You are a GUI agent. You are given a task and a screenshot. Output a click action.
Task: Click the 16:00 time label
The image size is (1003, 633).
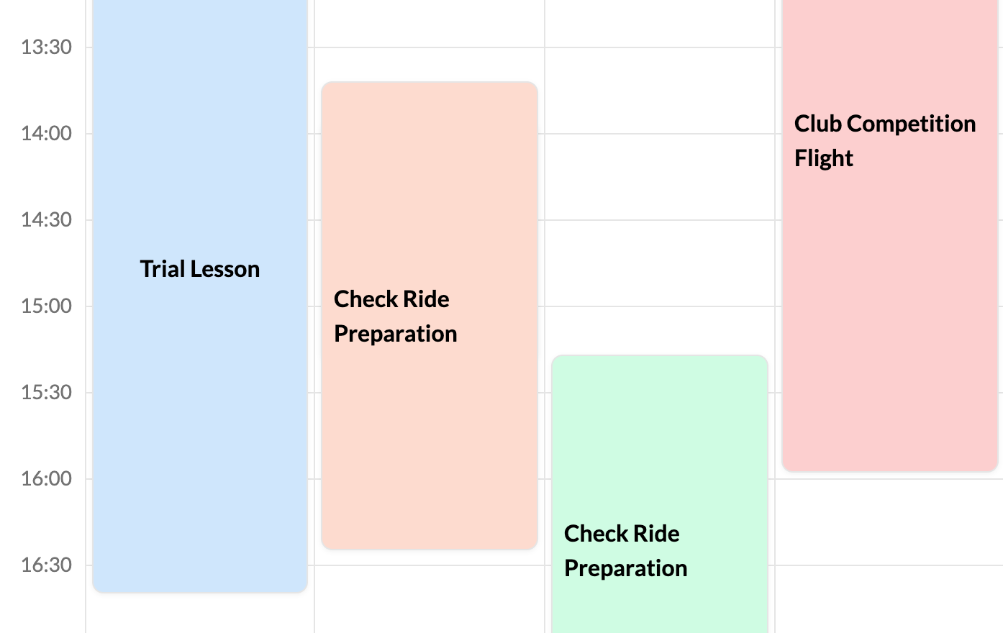click(46, 479)
